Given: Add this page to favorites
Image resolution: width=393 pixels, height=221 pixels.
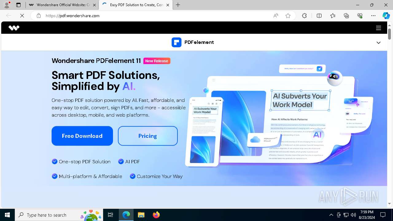Looking at the screenshot, I should pos(288,16).
